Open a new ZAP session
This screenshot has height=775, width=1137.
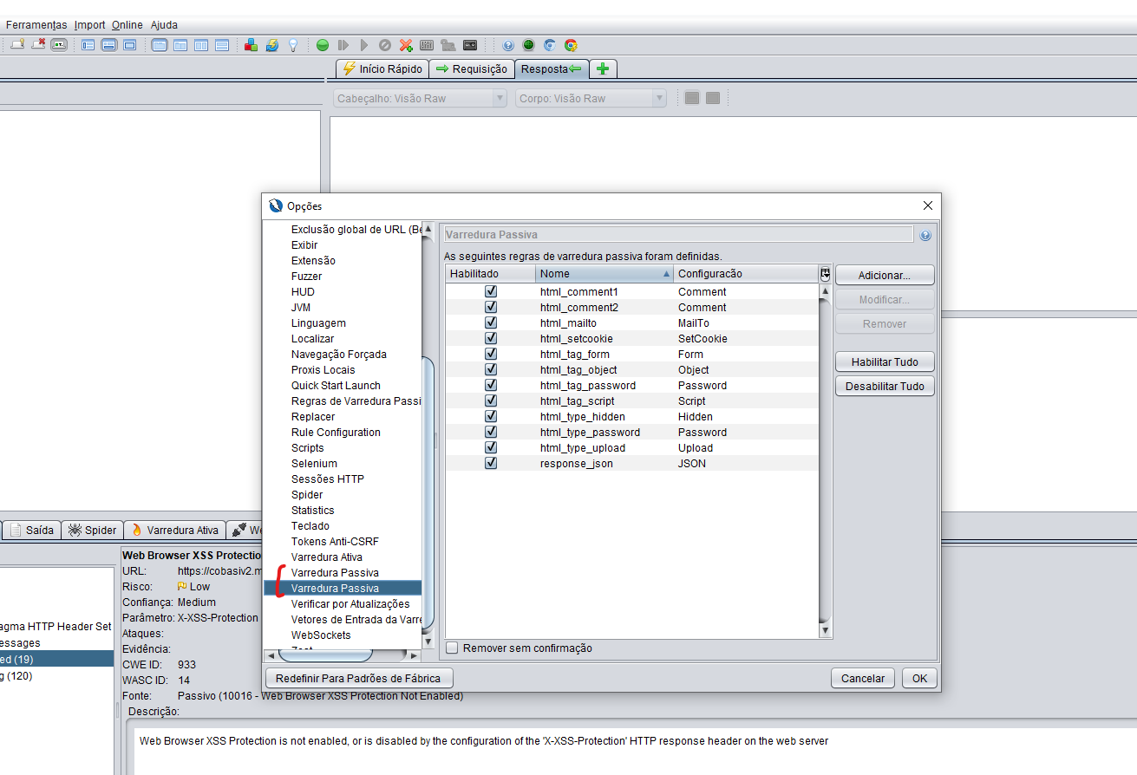tap(19, 45)
